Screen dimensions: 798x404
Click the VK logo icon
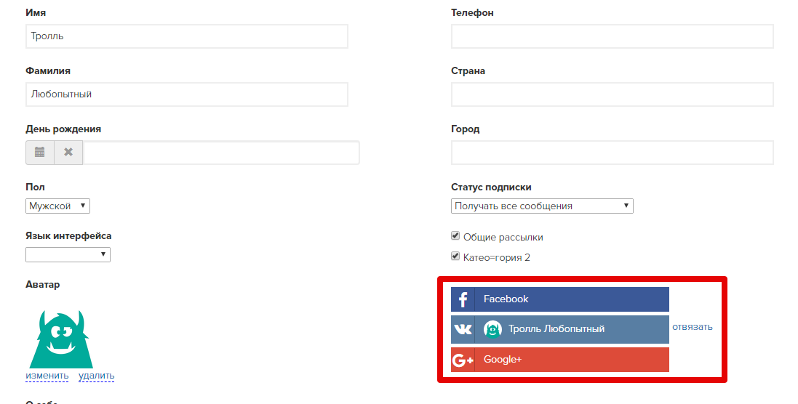click(463, 329)
